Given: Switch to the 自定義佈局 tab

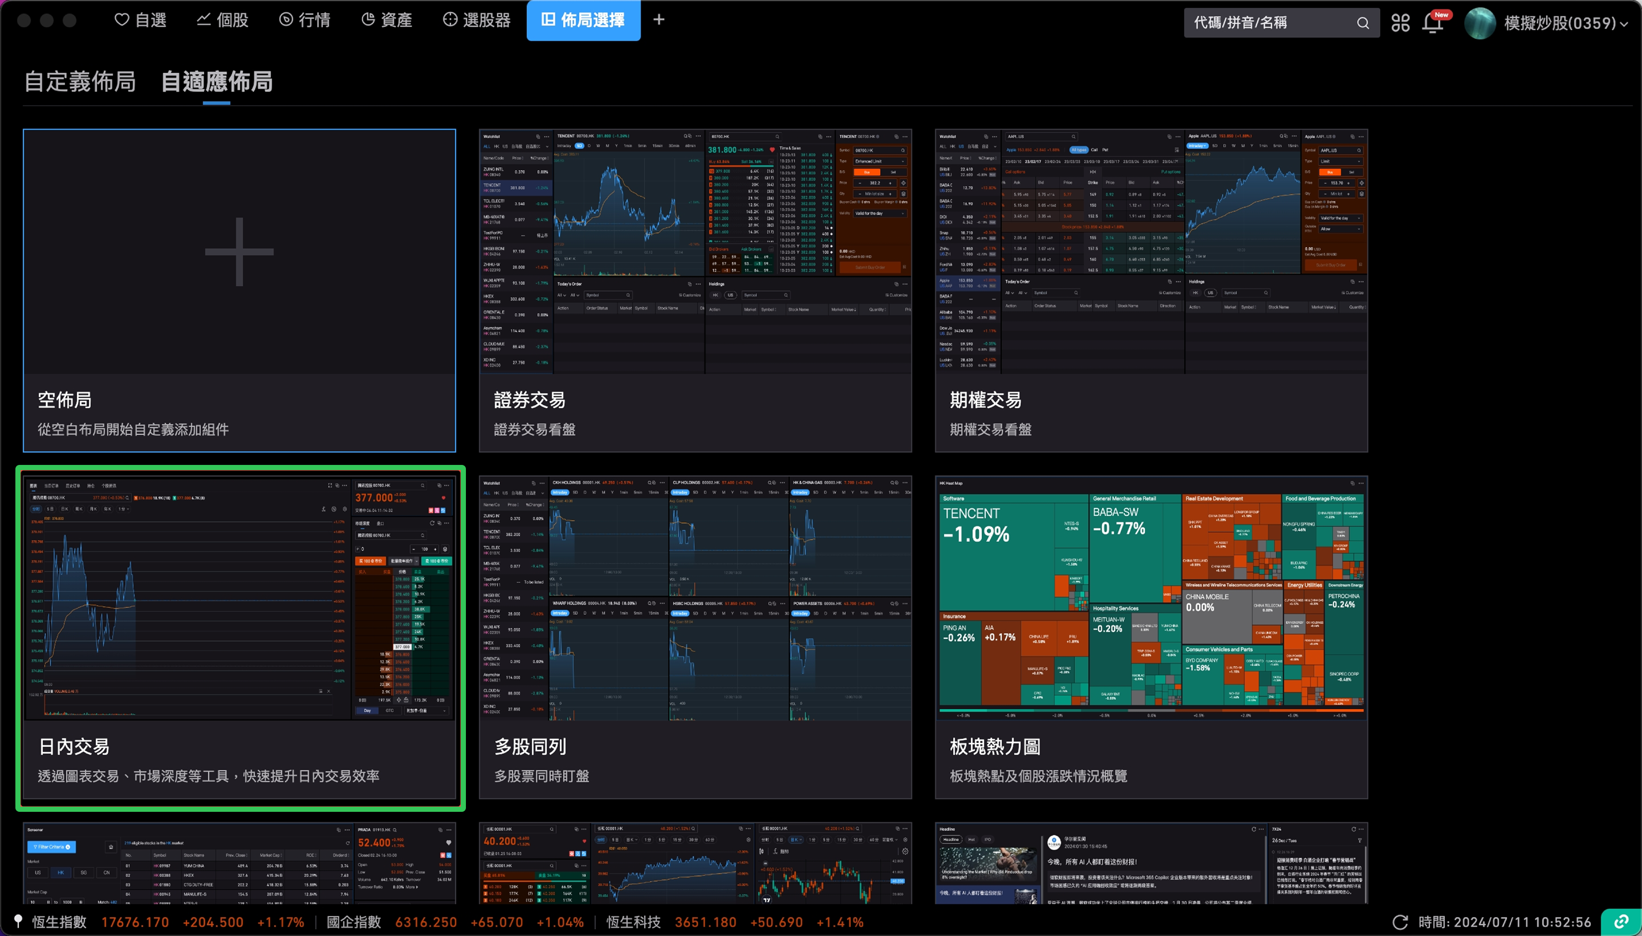Looking at the screenshot, I should click(80, 82).
